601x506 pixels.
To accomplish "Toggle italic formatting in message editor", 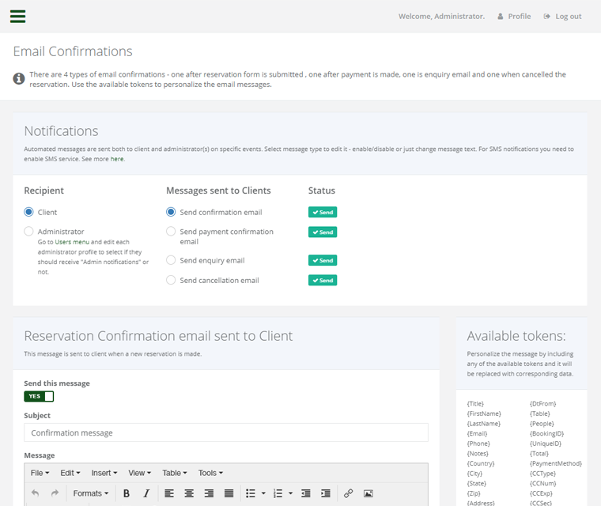I will coord(146,493).
